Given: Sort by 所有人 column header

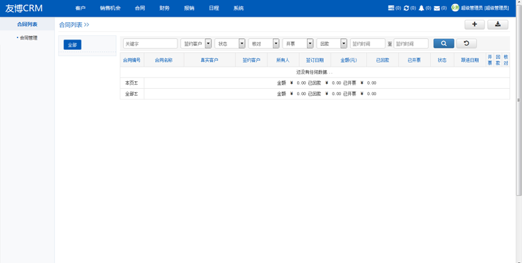Looking at the screenshot, I should coord(283,60).
